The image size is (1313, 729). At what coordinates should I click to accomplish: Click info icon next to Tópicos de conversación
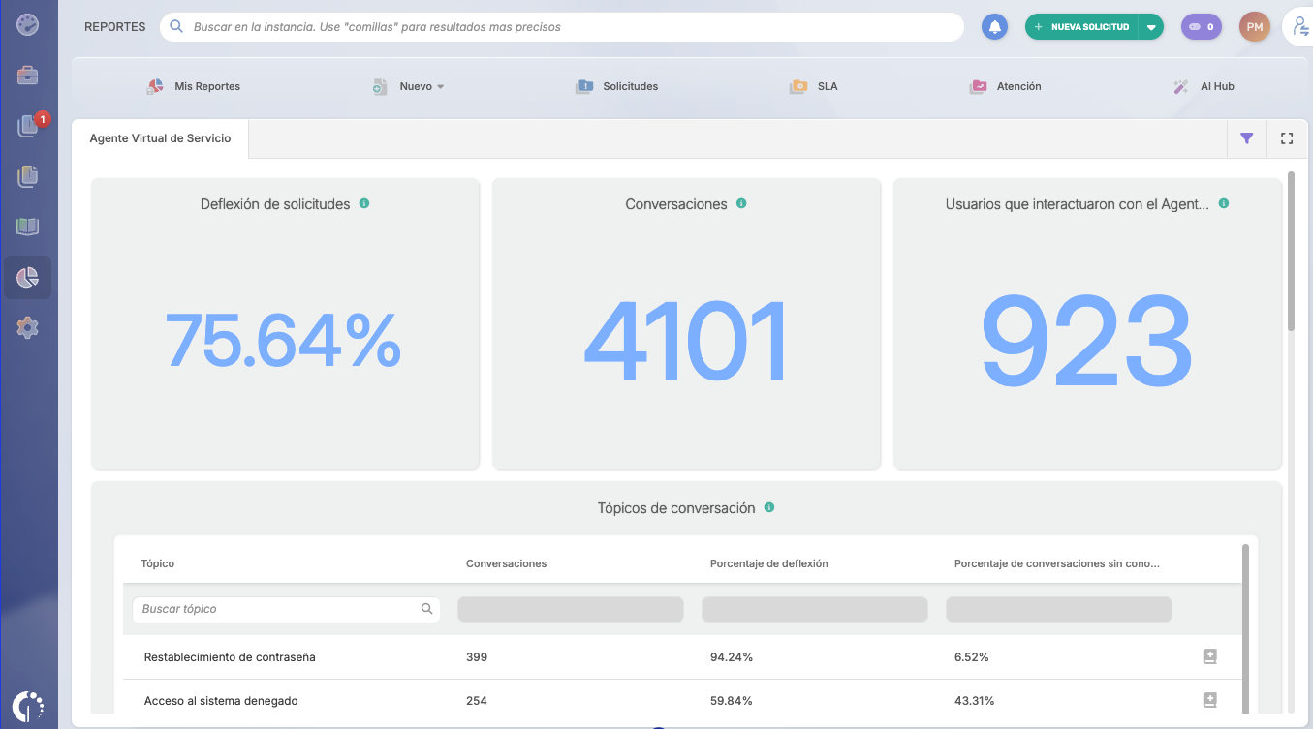click(x=769, y=507)
